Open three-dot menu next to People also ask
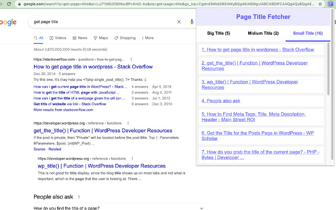The image size is (336, 210). [79, 197]
